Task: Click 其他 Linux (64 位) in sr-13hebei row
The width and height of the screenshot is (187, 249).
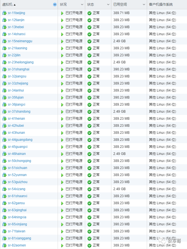Action: coord(163,27)
